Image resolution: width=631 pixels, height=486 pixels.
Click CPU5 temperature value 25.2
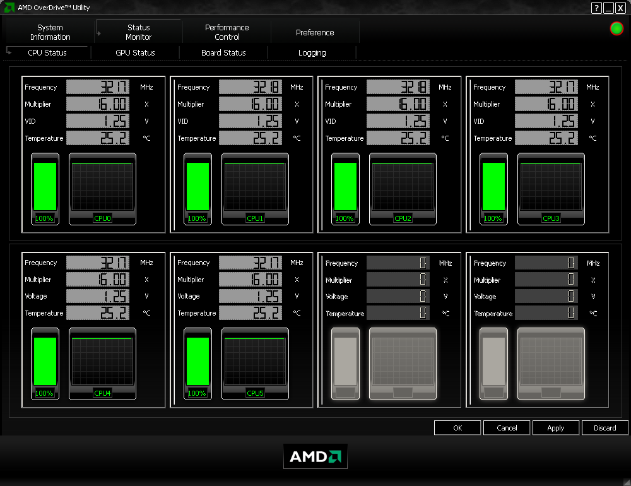click(x=251, y=313)
